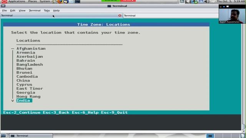Viewport: 246px width, 138px height.
Task: Select Brunei in the locations list
Action: point(24,72)
